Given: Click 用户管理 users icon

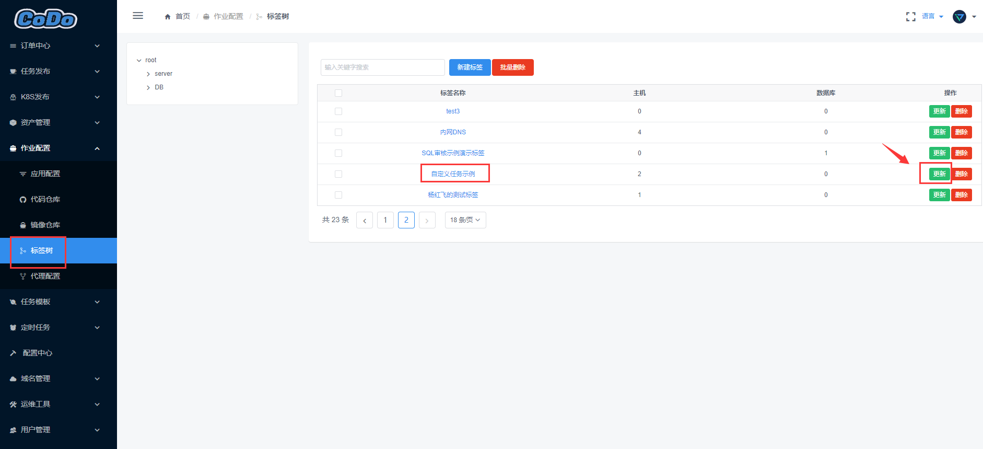Looking at the screenshot, I should point(13,430).
